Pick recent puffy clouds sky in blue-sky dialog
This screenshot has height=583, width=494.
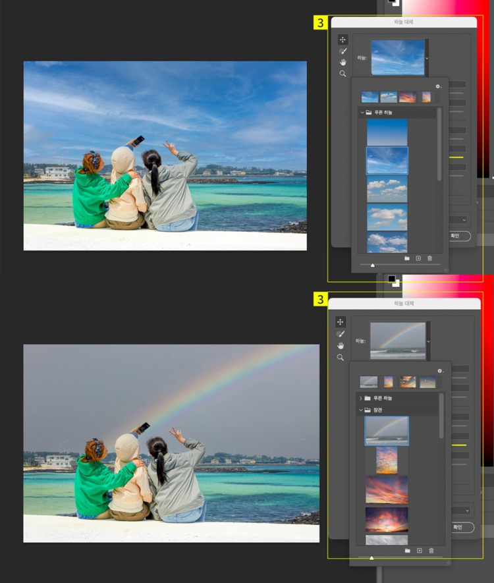[389, 97]
